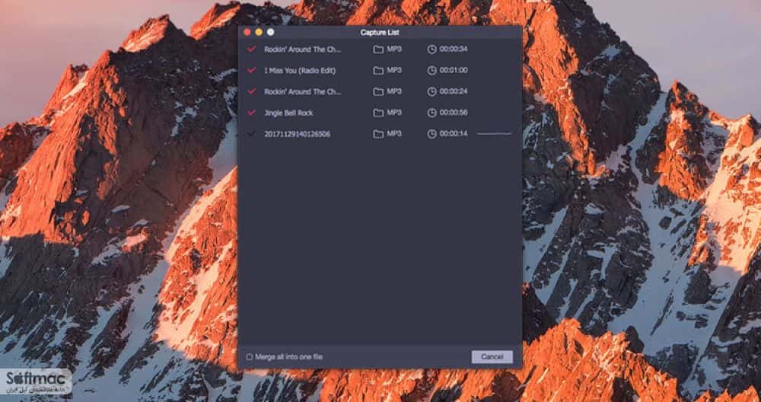Open folder icon for the 00:00:34 Rockin' track
The height and width of the screenshot is (402, 761).
378,49
